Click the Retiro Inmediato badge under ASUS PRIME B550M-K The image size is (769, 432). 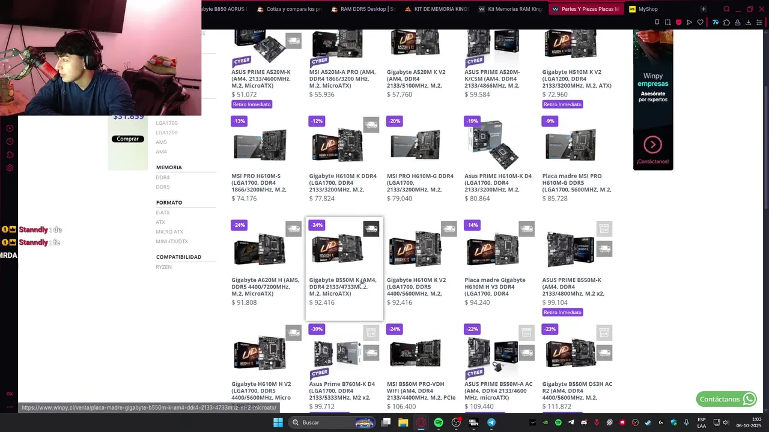point(562,313)
